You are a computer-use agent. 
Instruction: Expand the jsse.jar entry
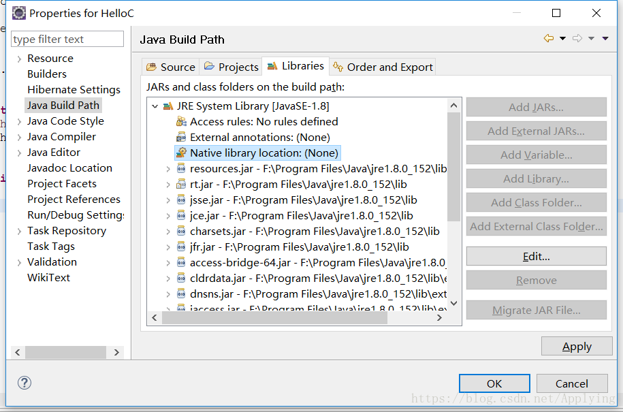click(168, 200)
